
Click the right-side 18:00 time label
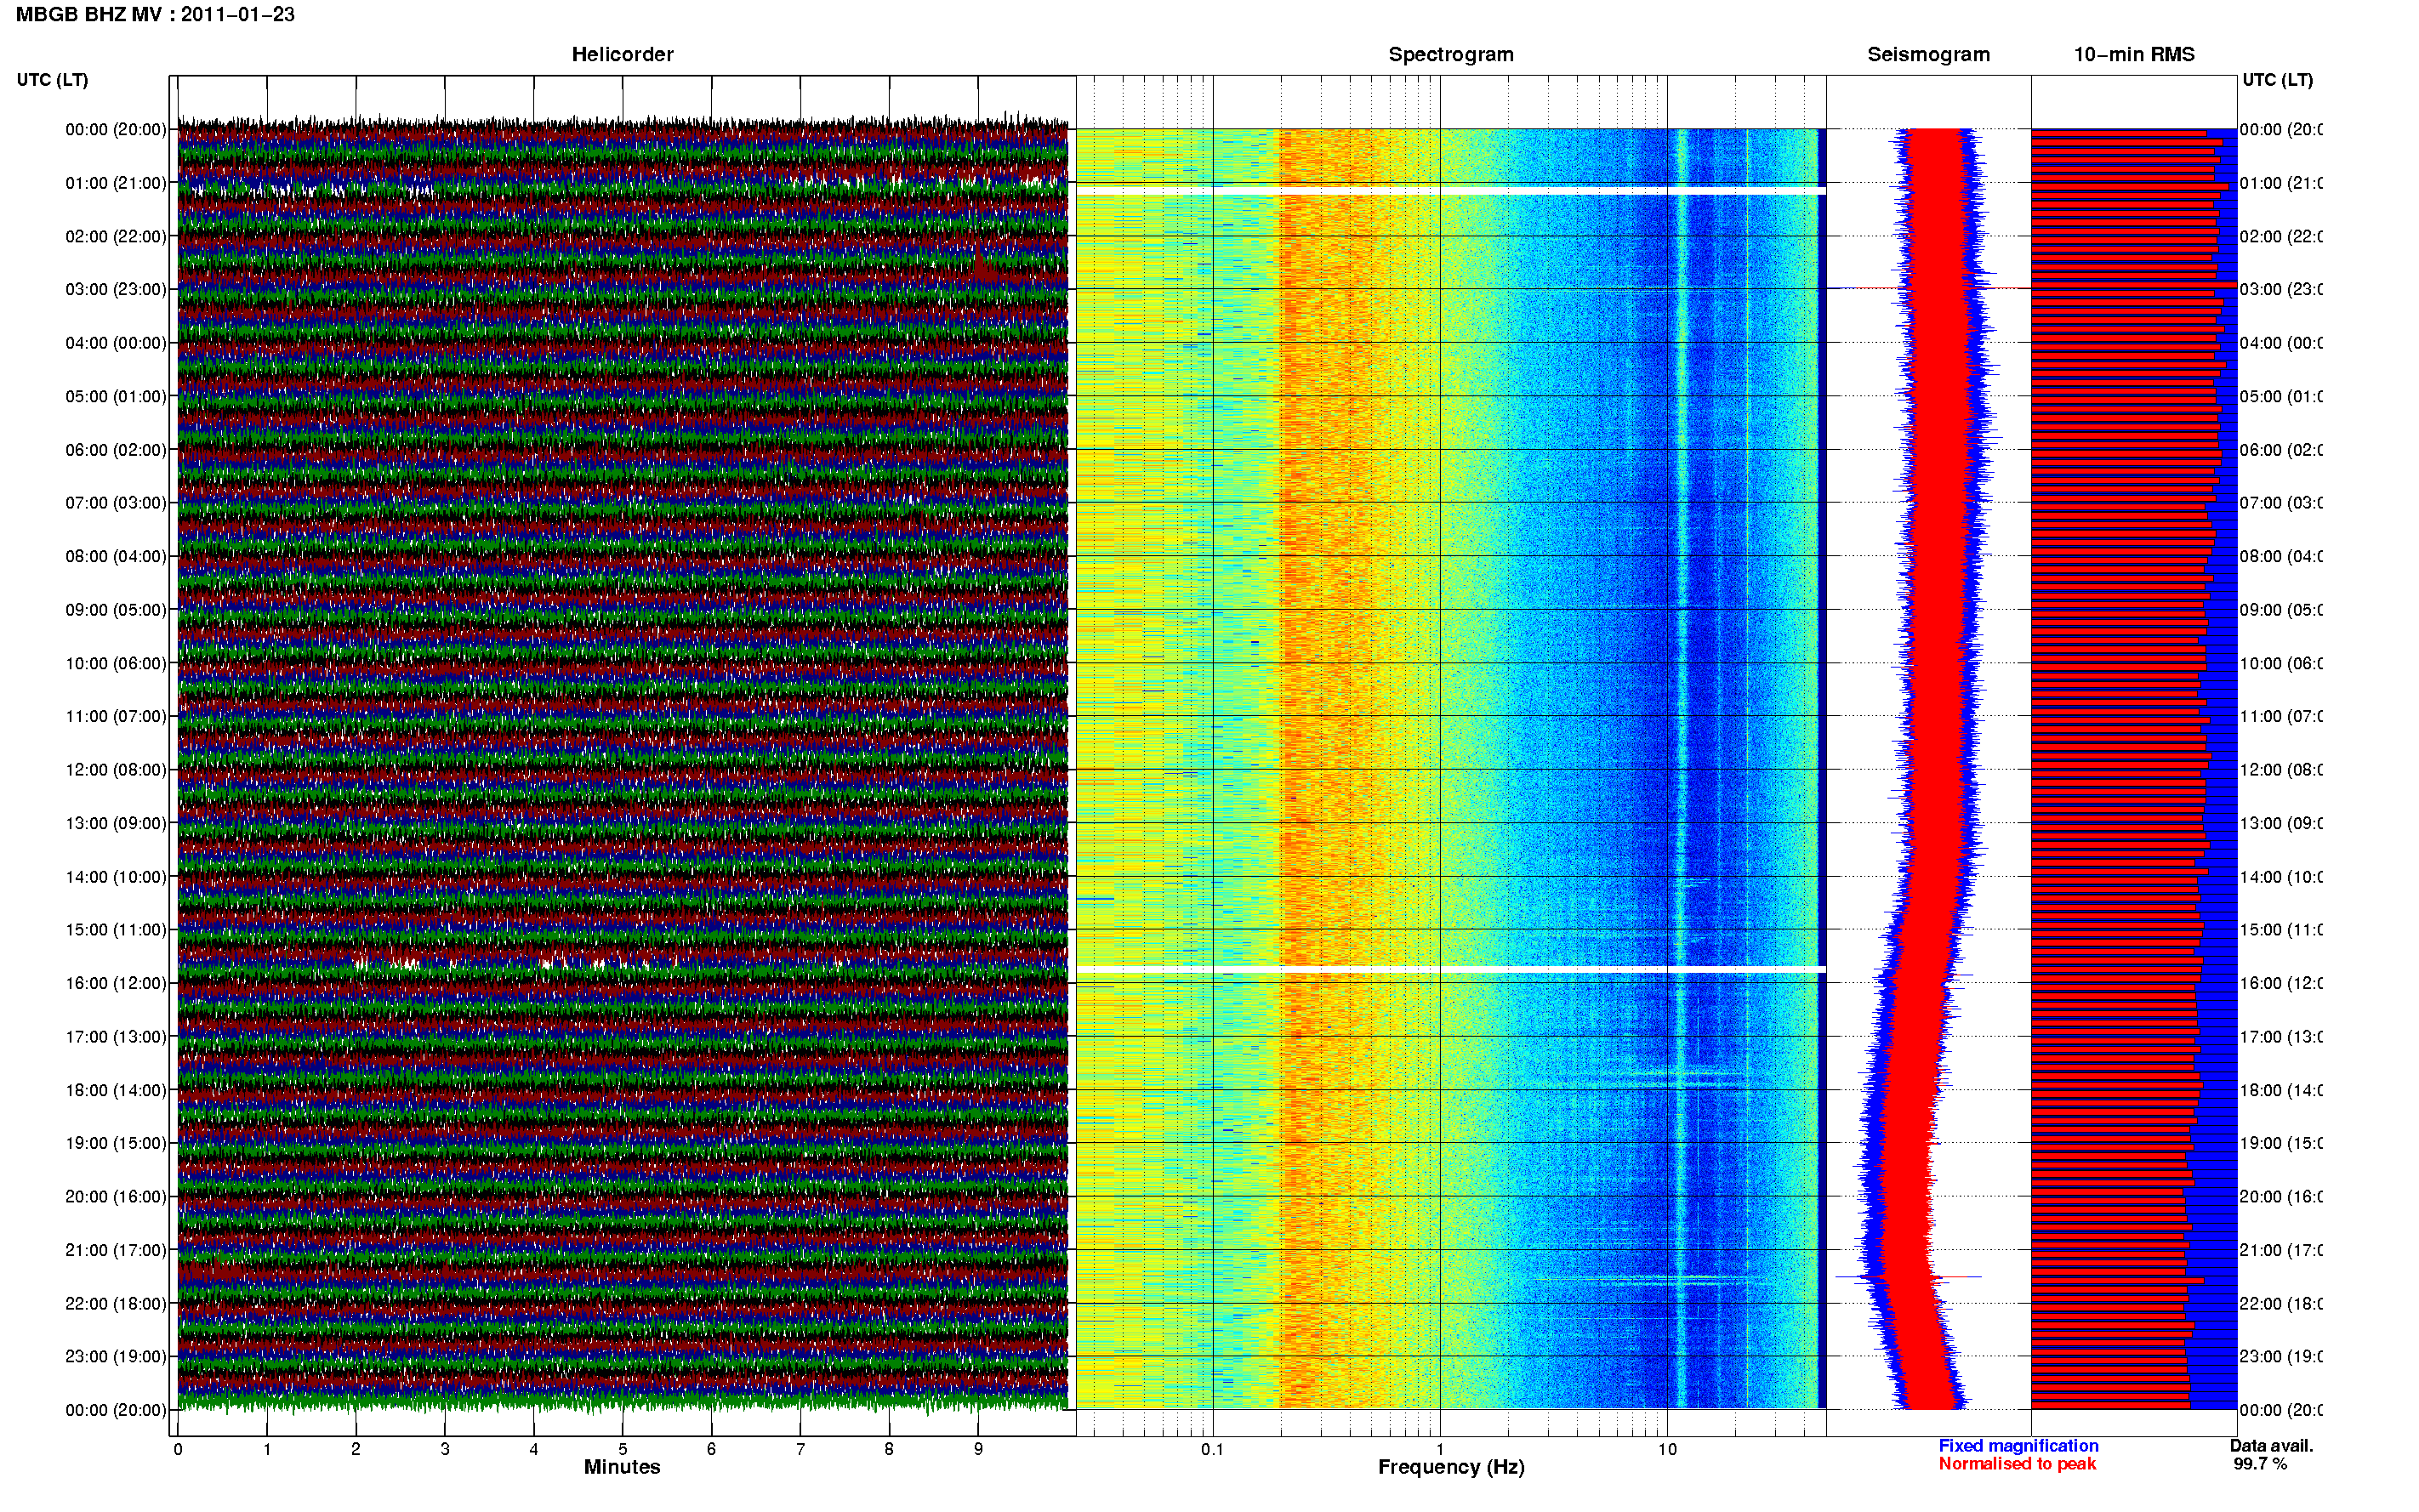tap(2280, 1090)
